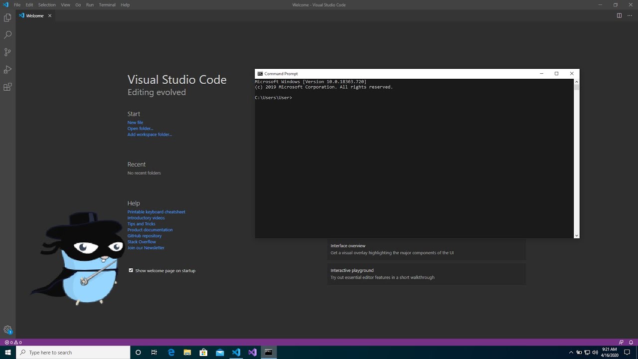Open GitHub repository link

[x=145, y=236]
